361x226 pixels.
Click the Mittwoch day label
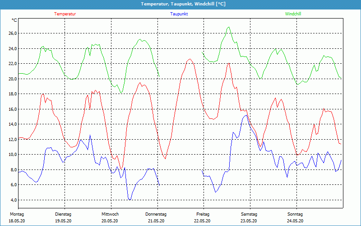[x=110, y=214]
